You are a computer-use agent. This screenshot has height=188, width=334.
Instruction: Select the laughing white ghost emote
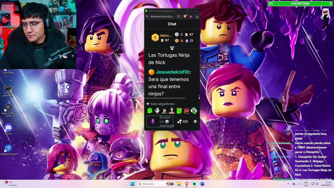coord(157,111)
